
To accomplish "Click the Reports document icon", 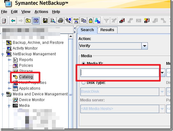I will pyautogui.click(x=15, y=60).
